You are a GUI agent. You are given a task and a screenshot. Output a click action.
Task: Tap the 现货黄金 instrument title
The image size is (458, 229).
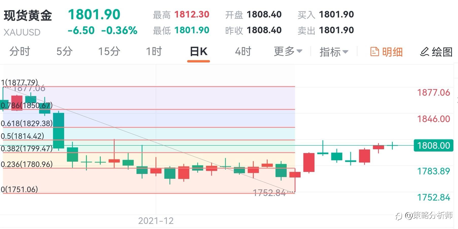tap(28, 15)
